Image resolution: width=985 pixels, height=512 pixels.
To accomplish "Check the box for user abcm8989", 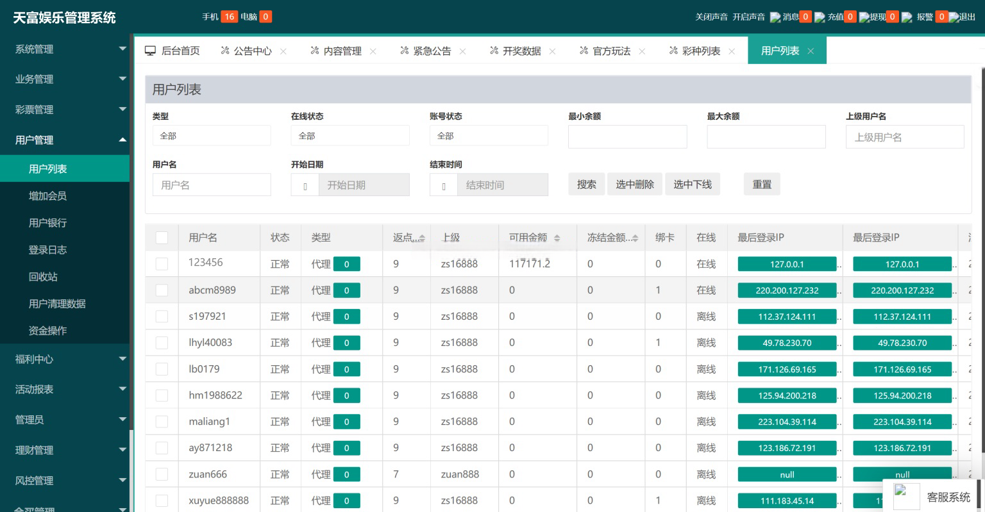I will [162, 290].
